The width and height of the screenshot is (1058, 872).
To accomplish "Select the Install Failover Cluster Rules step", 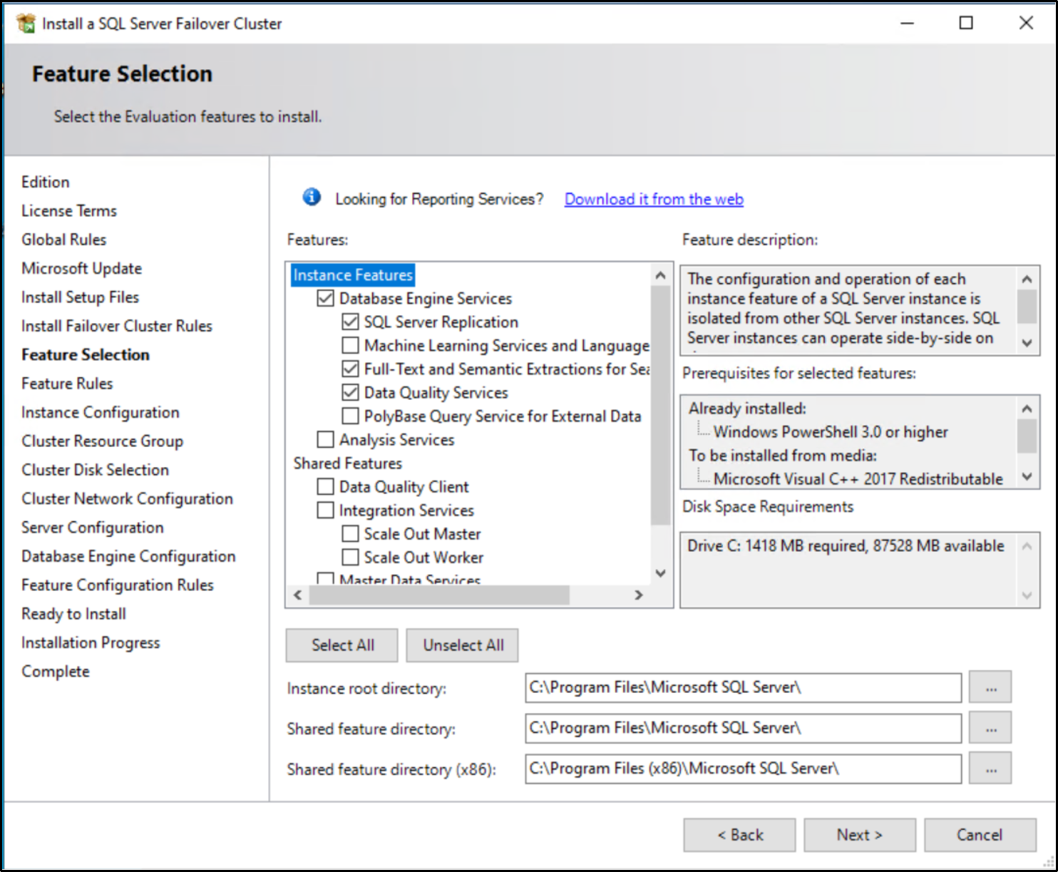I will [x=117, y=326].
